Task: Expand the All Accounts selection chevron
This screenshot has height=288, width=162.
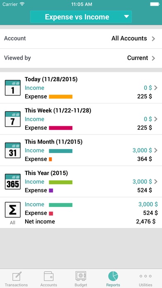Action: coord(153,38)
